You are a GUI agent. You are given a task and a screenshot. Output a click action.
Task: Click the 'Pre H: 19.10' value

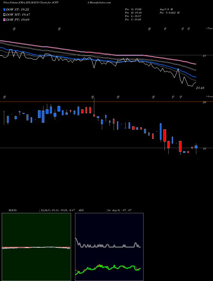[133, 13]
